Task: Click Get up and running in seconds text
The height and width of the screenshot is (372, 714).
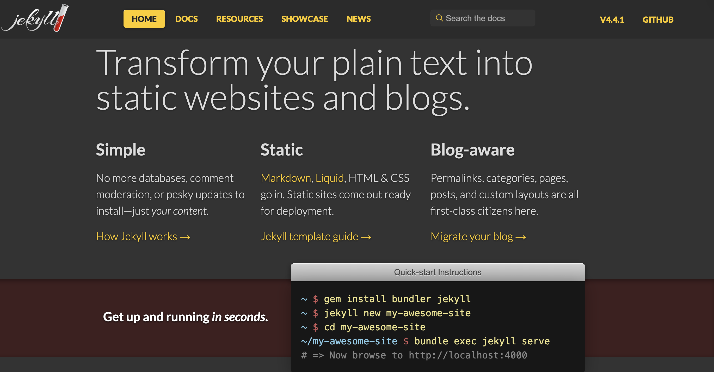Action: tap(186, 317)
